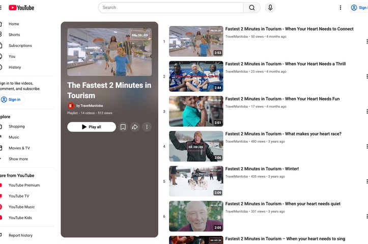
Task: Open YouTube Kids link
Action: click(x=20, y=217)
